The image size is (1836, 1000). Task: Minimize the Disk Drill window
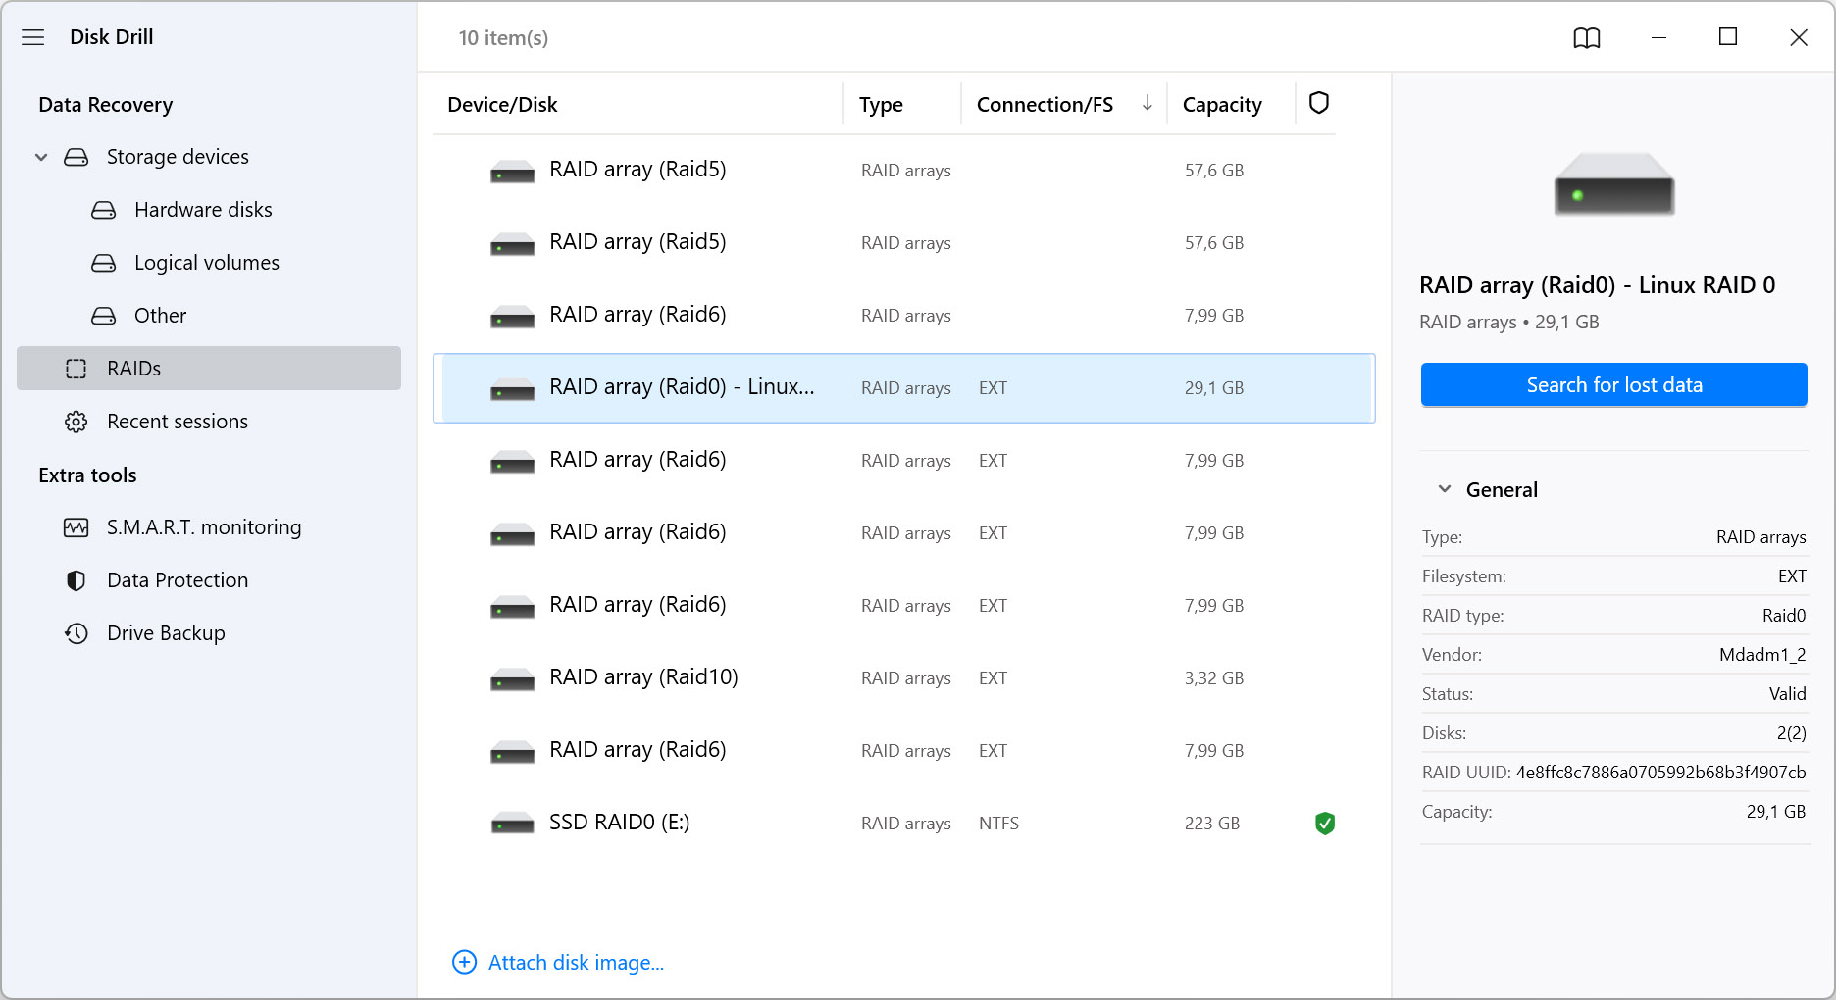coord(1658,37)
